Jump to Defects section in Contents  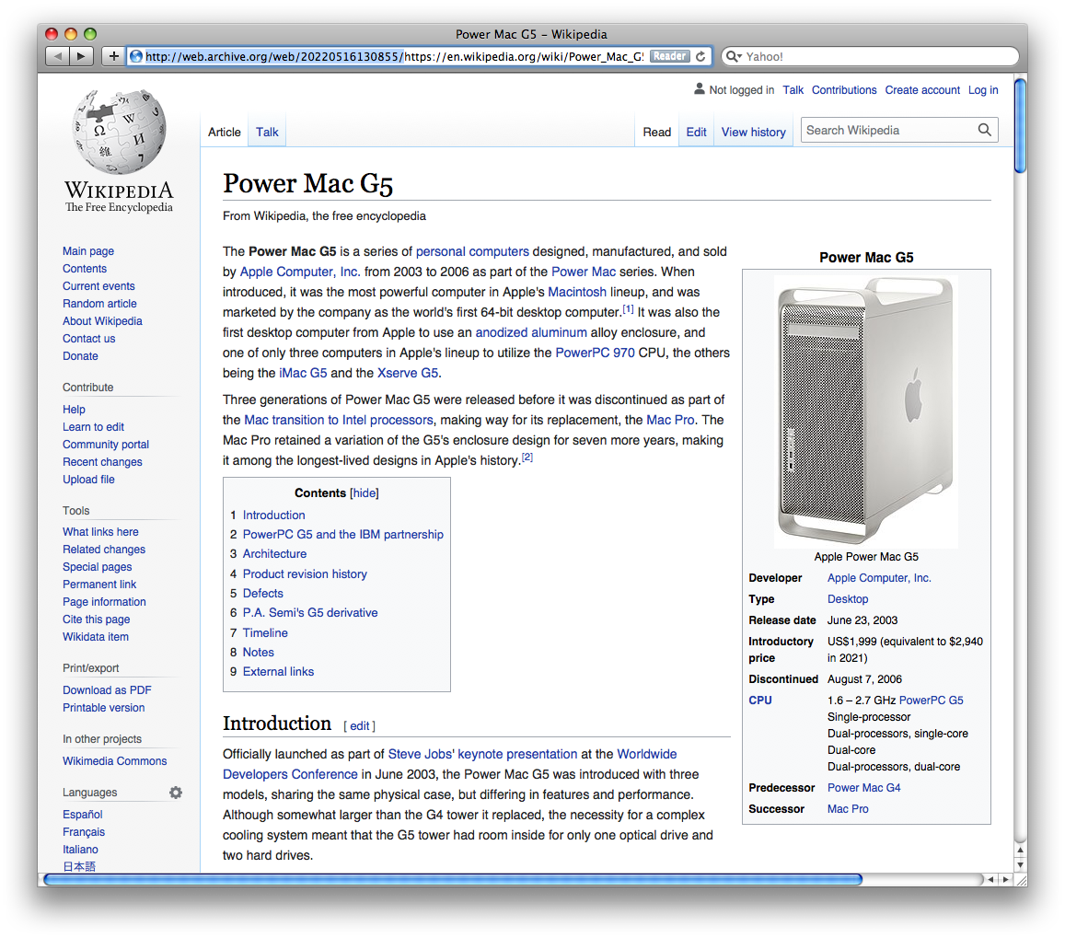[263, 593]
